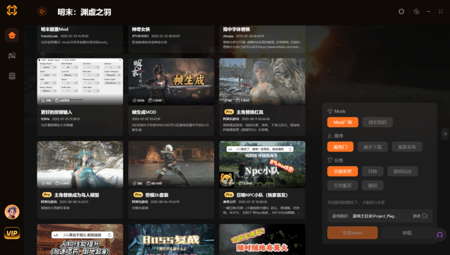Click the orange back arrow button
This screenshot has height=255, width=450.
(42, 12)
